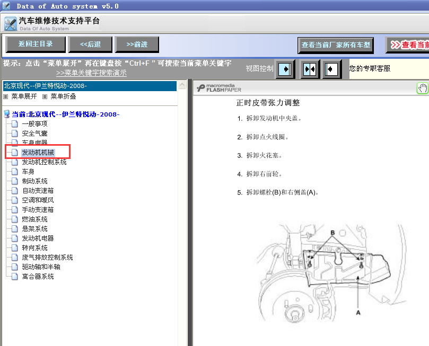Click the left-arrow view control icon
The image size is (429, 346).
point(332,69)
